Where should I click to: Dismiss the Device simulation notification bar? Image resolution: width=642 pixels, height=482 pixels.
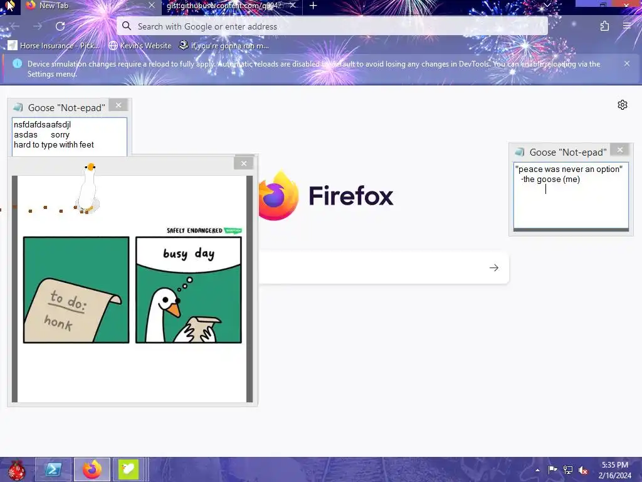pyautogui.click(x=627, y=63)
